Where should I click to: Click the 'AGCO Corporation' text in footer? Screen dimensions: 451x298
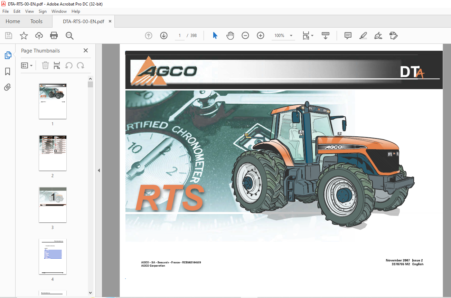click(x=153, y=266)
